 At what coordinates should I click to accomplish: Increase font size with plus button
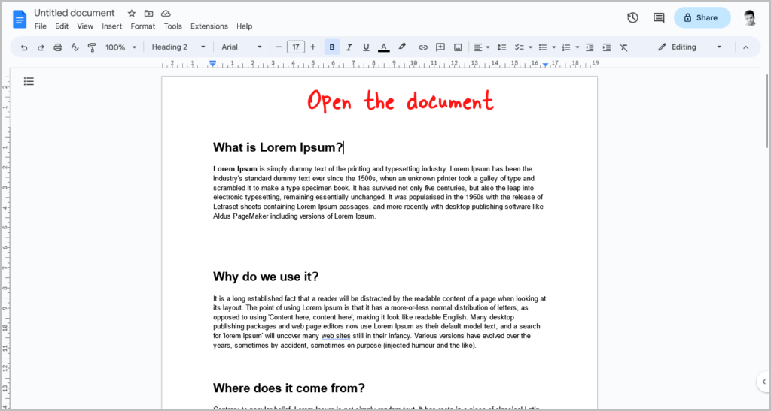[x=312, y=47]
